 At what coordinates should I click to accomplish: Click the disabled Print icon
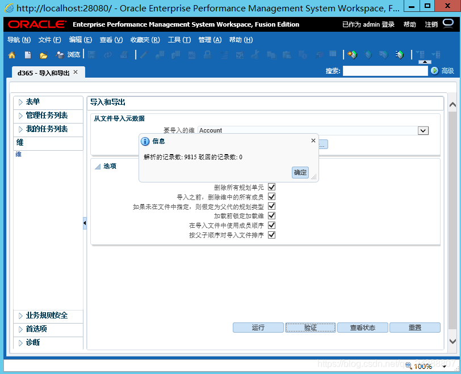coord(124,55)
